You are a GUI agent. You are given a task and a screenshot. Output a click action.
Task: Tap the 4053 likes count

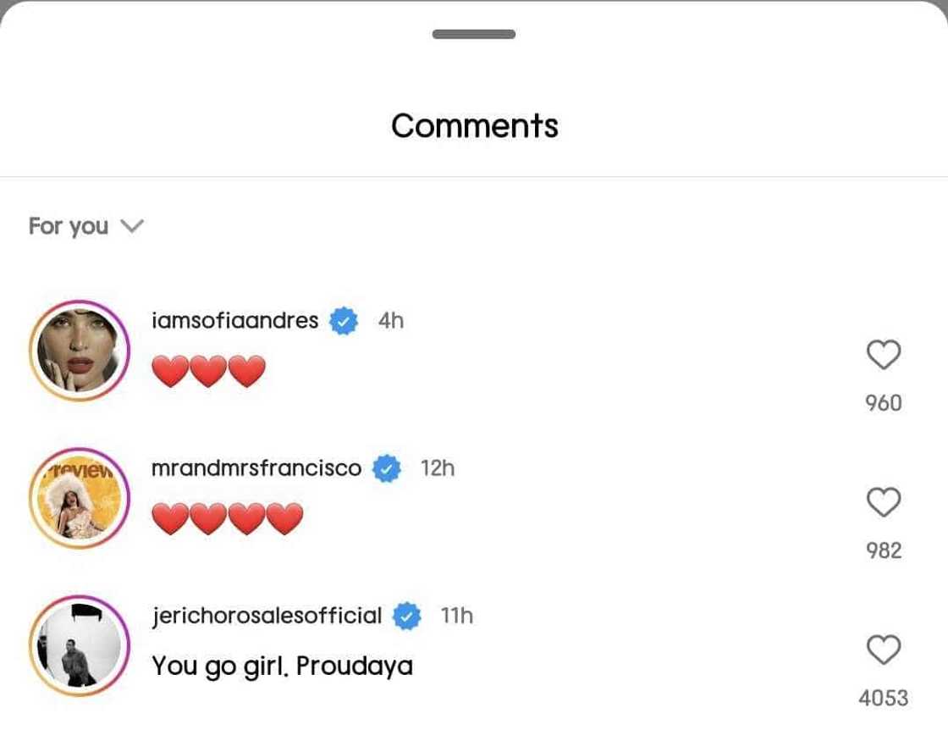point(884,698)
